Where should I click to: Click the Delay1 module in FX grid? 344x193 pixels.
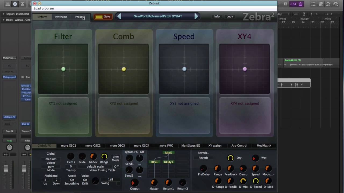pos(169,162)
